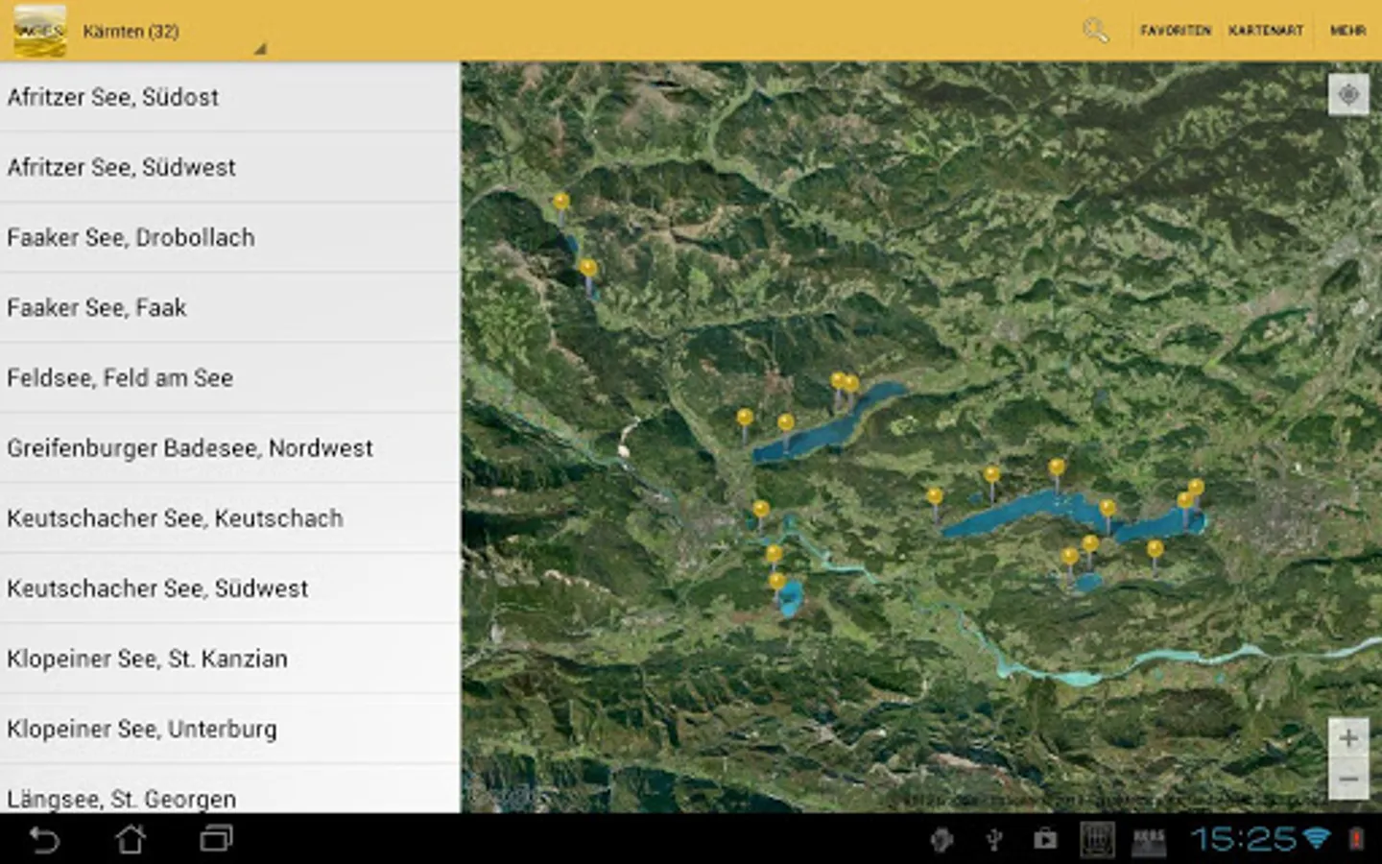1382x864 pixels.
Task: Select Klopeiner See, St. Kanzian entry
Action: point(147,659)
